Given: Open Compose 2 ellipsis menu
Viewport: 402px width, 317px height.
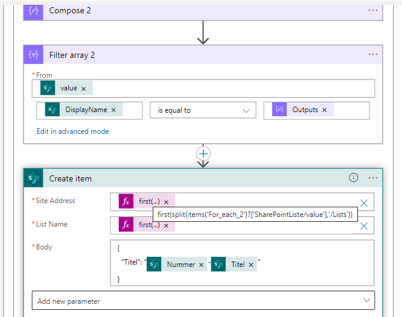Looking at the screenshot, I should (373, 10).
